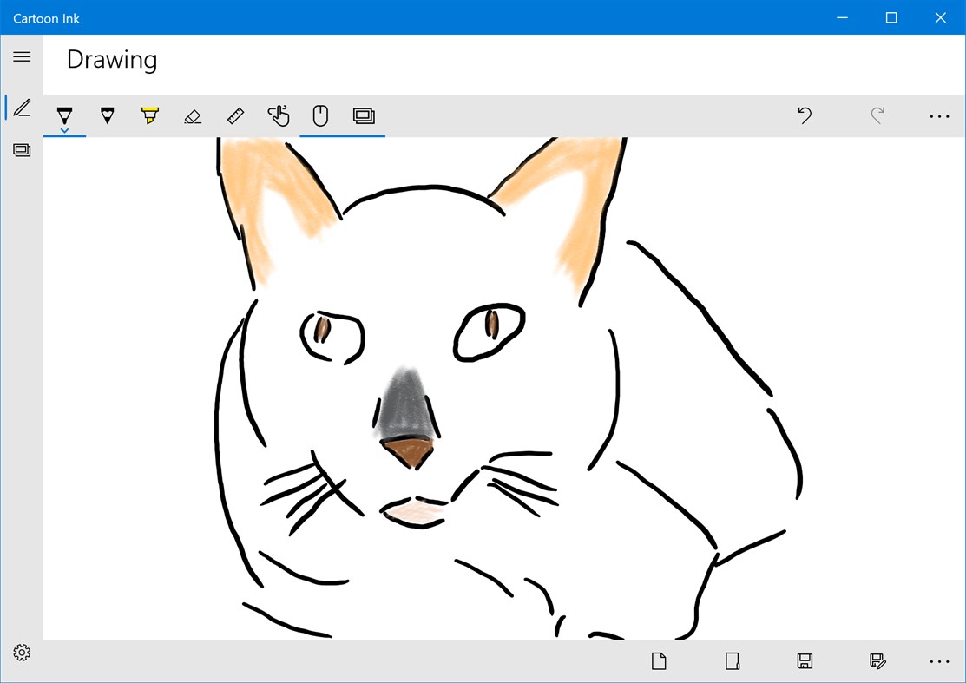
Task: Switch to the eraser tool
Action: [x=192, y=115]
